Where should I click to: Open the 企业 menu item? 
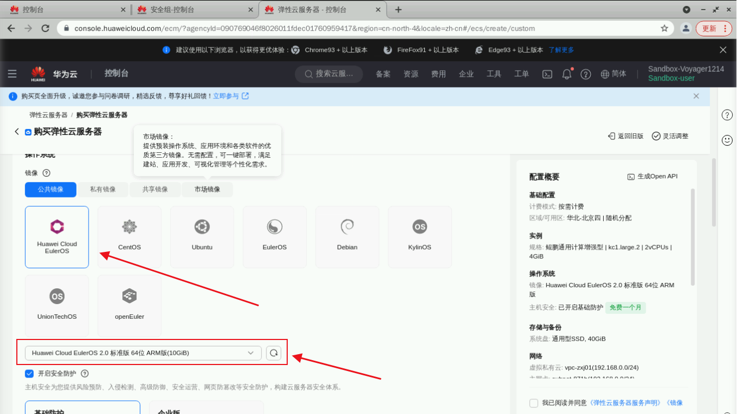point(466,74)
